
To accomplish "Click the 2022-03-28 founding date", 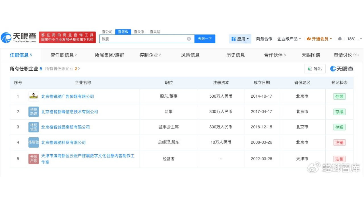I will [x=261, y=159].
